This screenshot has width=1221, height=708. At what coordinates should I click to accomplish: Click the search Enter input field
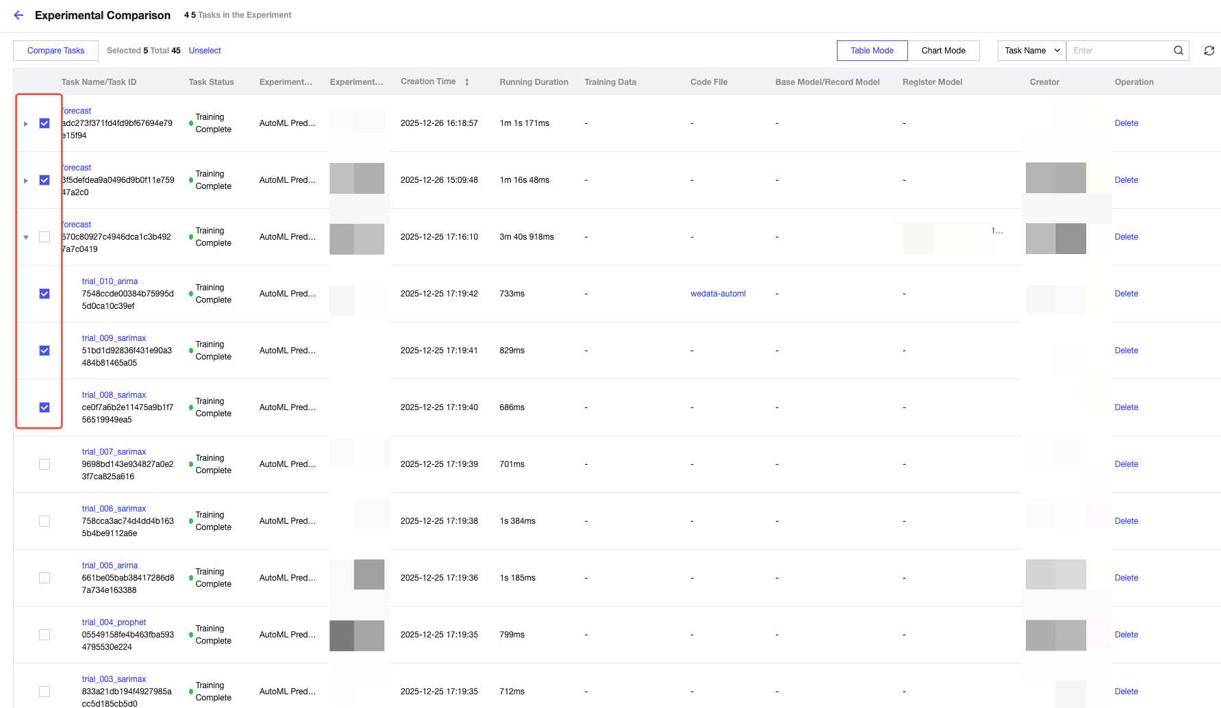(1118, 51)
